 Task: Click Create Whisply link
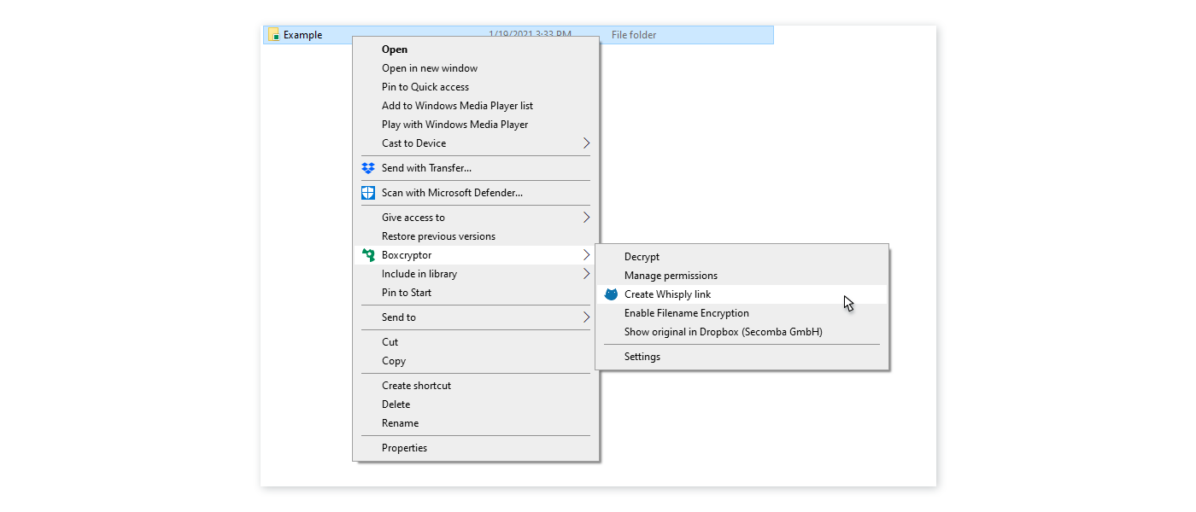coord(742,294)
